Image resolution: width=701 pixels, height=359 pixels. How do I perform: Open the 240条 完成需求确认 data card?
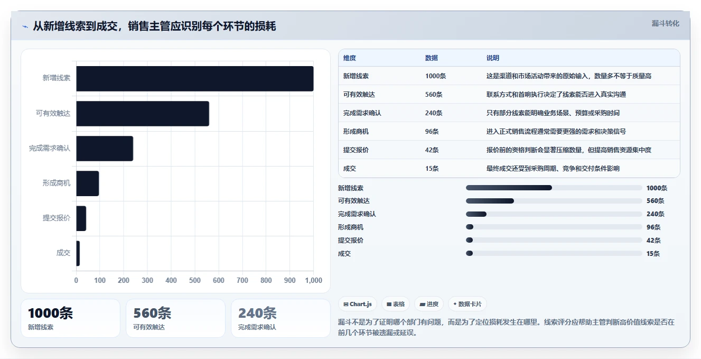(x=281, y=318)
